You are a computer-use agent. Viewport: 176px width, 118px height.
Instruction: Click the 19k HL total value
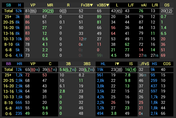point(100,70)
